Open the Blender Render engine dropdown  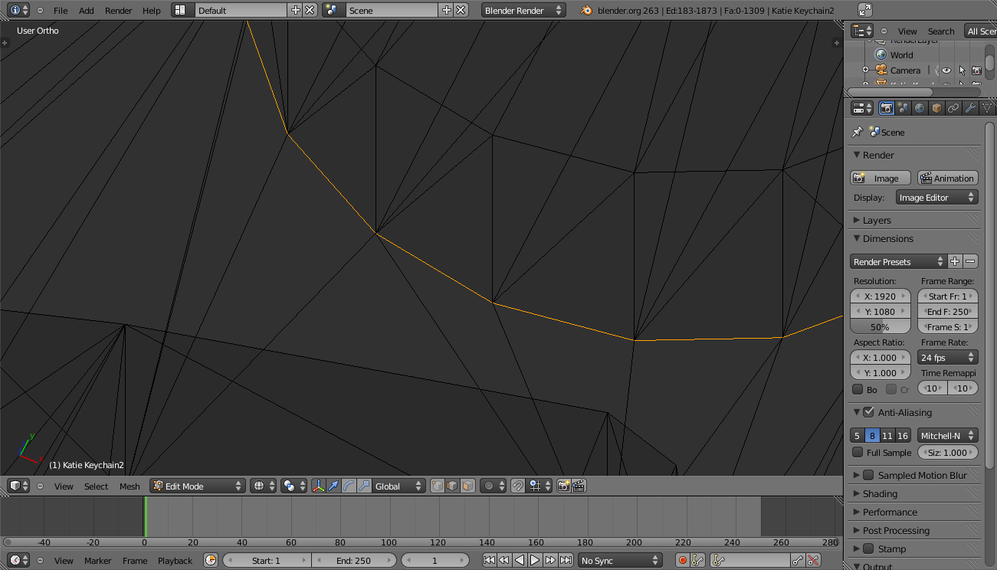(x=523, y=10)
